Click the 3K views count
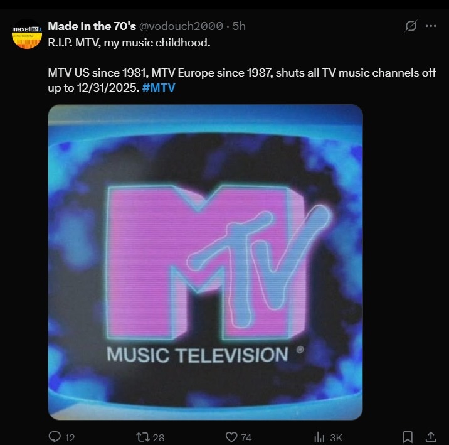The width and height of the screenshot is (449, 445). [336, 437]
